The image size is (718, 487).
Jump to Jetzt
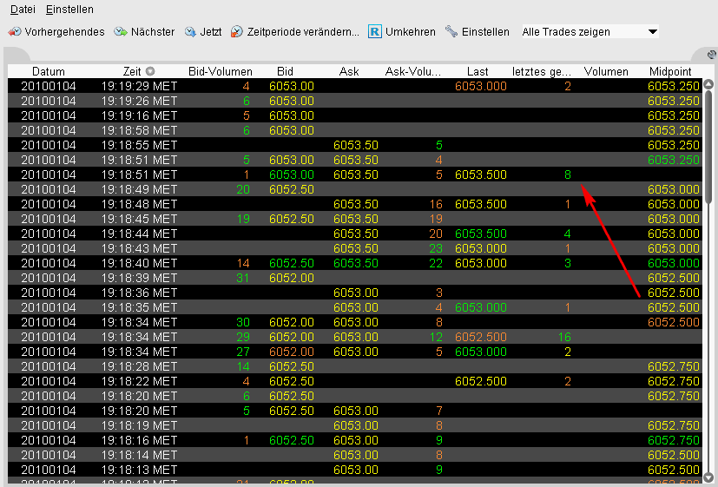click(x=203, y=31)
